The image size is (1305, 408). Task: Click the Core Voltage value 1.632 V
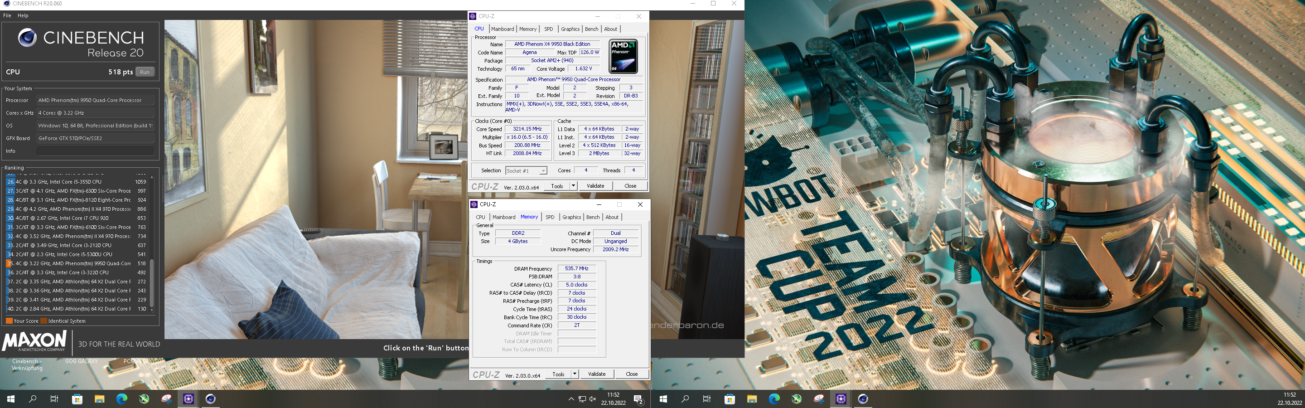(584, 69)
